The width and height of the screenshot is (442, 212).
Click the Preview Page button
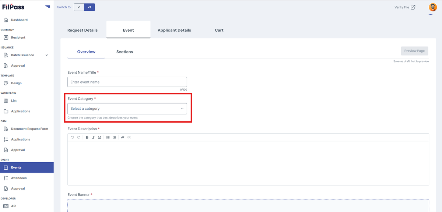pos(414,51)
